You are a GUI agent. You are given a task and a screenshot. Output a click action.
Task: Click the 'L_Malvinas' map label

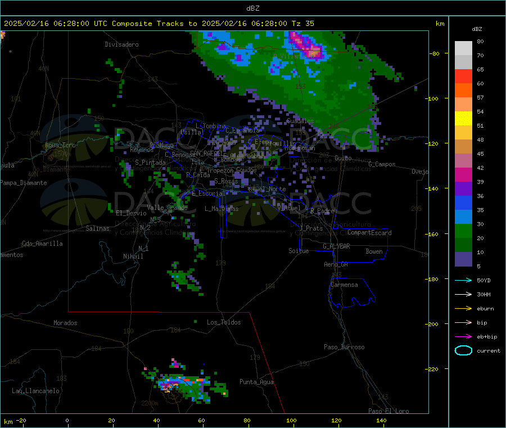222,209
